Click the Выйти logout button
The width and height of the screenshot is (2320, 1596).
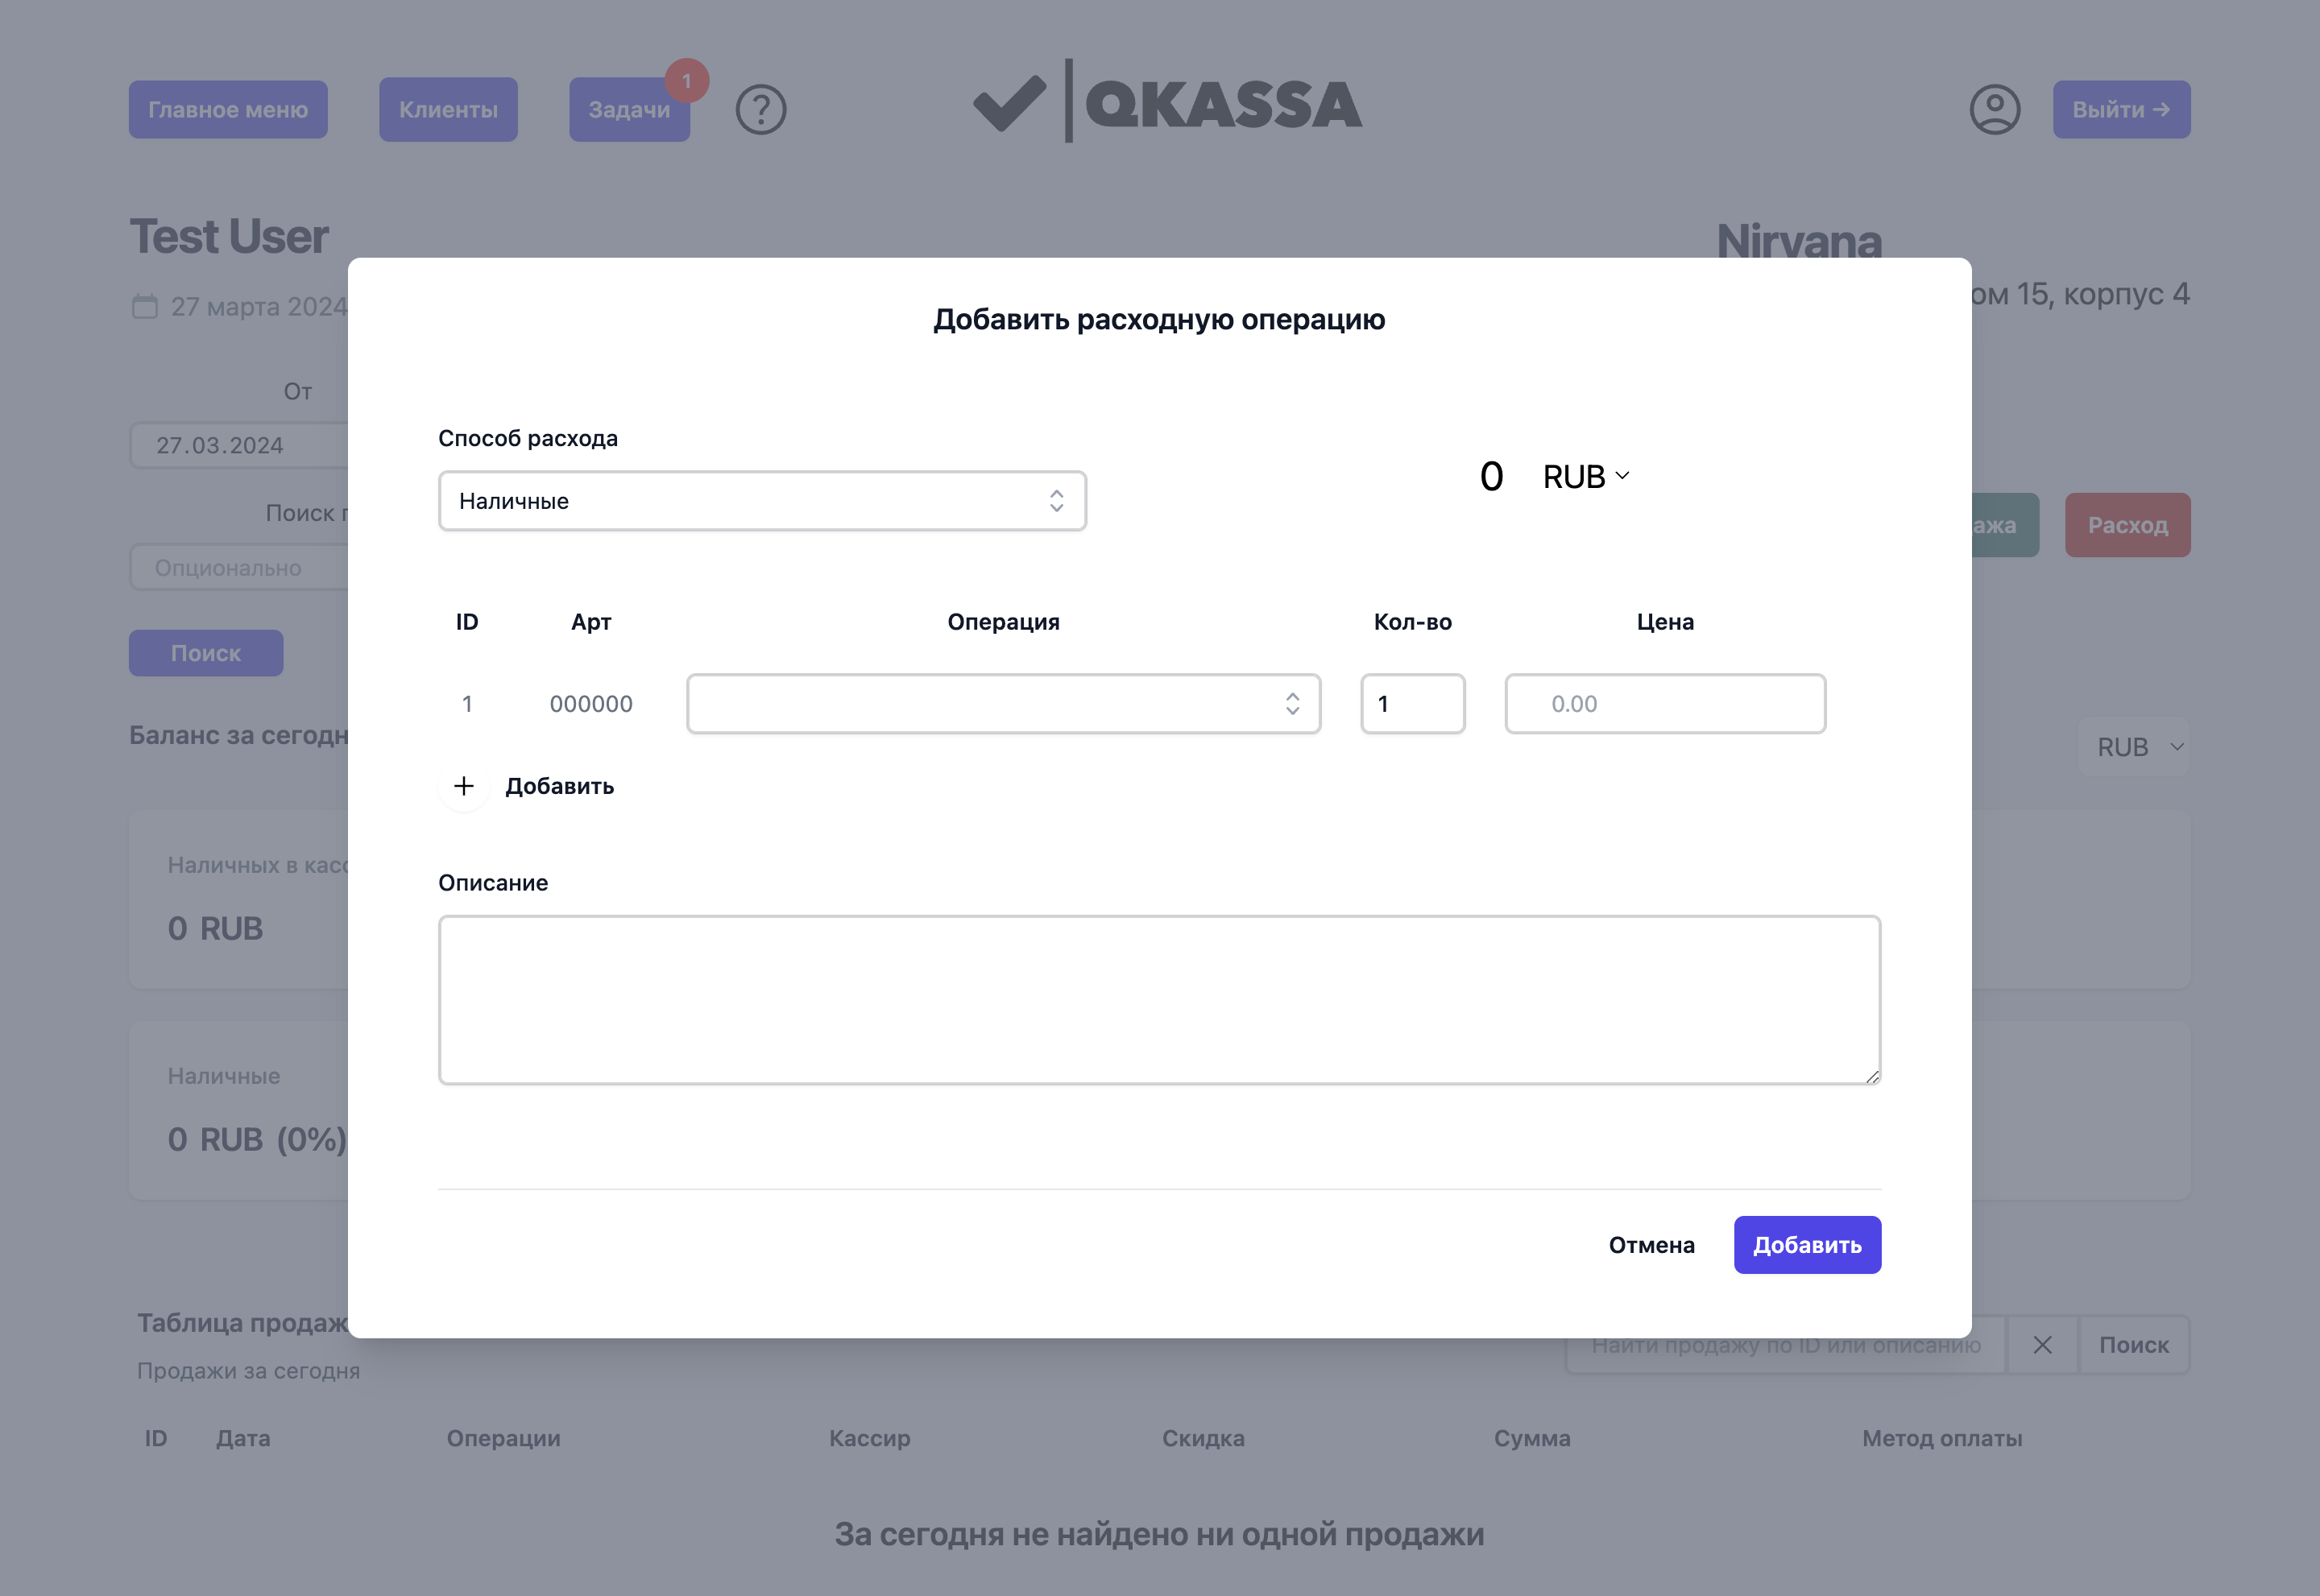point(2121,110)
